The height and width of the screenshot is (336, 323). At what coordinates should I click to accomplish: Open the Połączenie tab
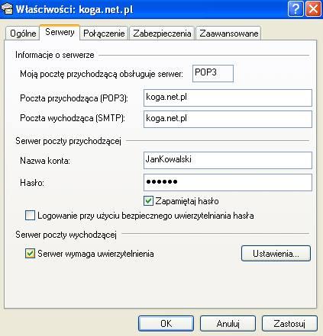[104, 34]
